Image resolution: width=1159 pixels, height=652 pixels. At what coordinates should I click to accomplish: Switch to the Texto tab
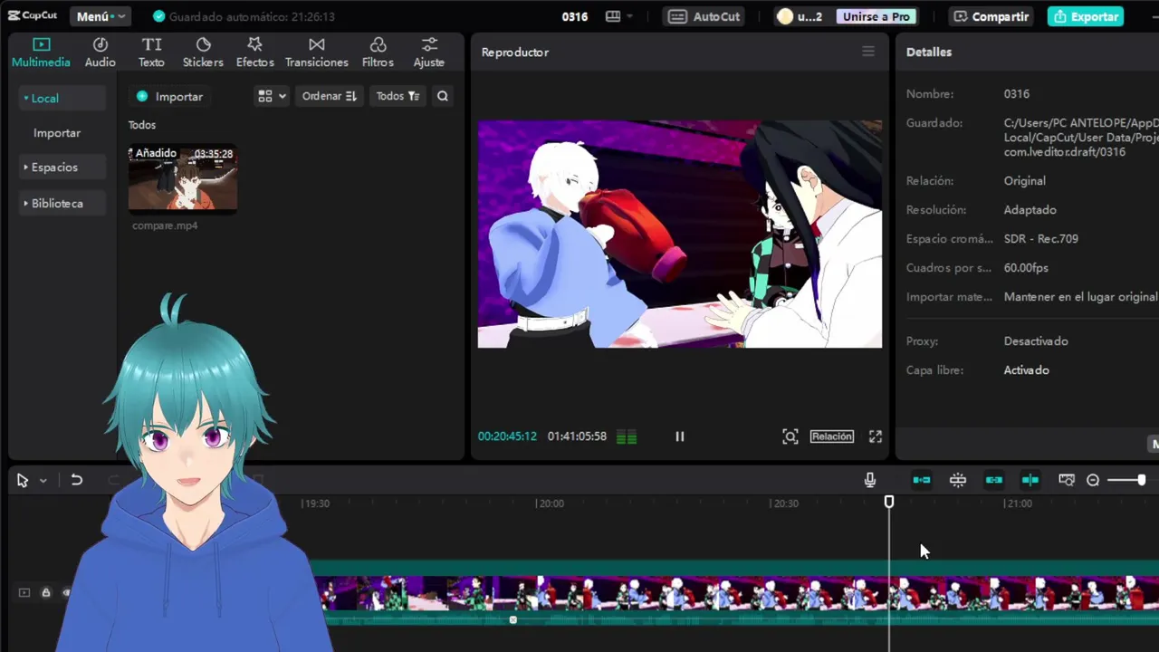pos(151,53)
